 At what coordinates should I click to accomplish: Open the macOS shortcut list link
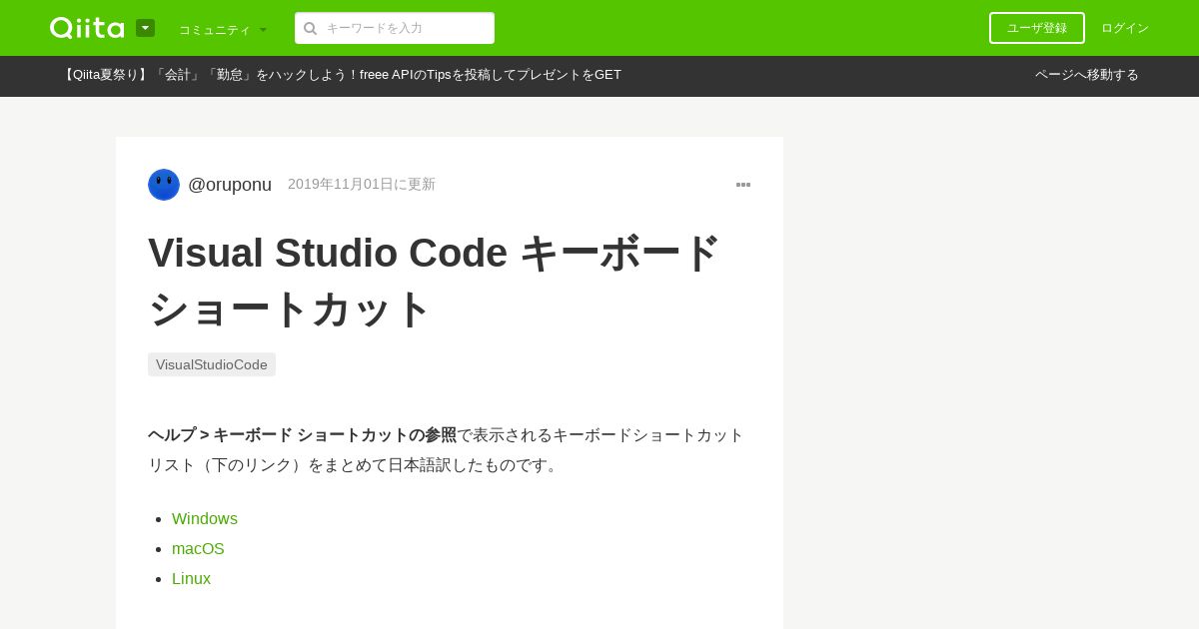pos(198,549)
